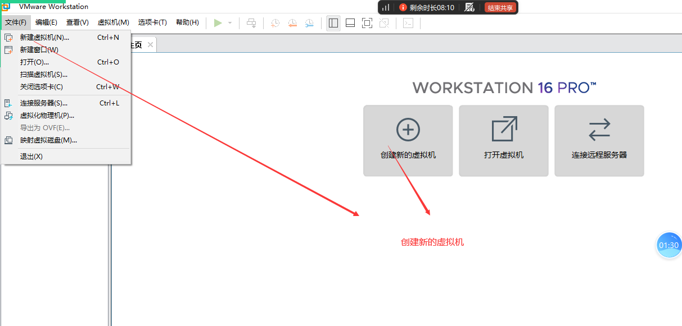Viewport: 682px width, 326px height.
Task: Select 退出(X) menu entry
Action: [66, 157]
